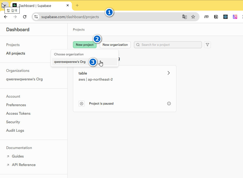Open the Notion extension icon
Viewport: 243px width, 178px height.
[216, 17]
